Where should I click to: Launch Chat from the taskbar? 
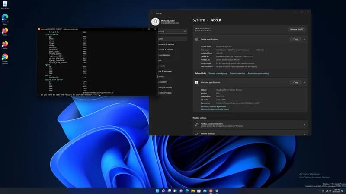[181, 191]
